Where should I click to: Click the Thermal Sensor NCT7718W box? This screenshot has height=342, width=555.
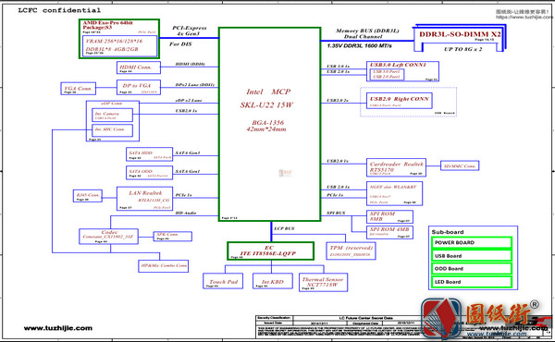323,282
